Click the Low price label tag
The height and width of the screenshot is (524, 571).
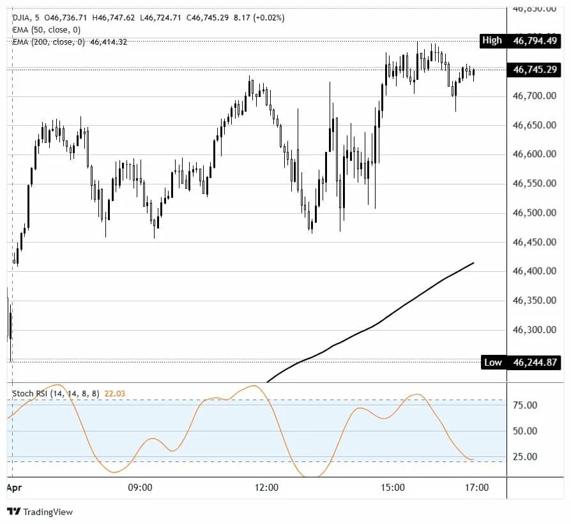coord(492,362)
